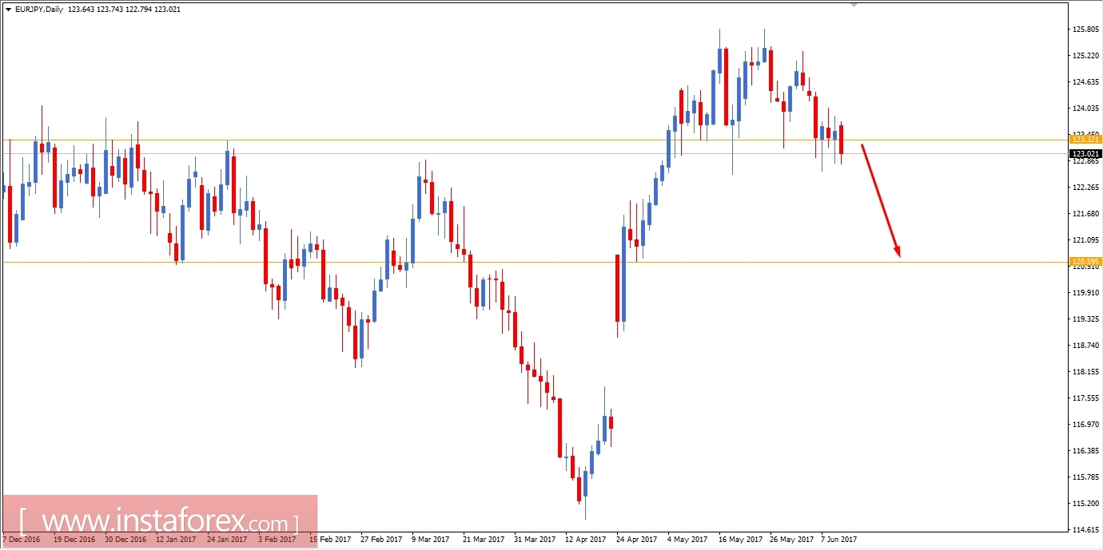
Task: Click the 115.200 price axis label
Action: (x=1087, y=504)
